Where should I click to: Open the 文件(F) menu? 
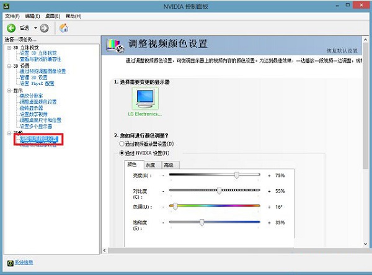pyautogui.click(x=13, y=16)
